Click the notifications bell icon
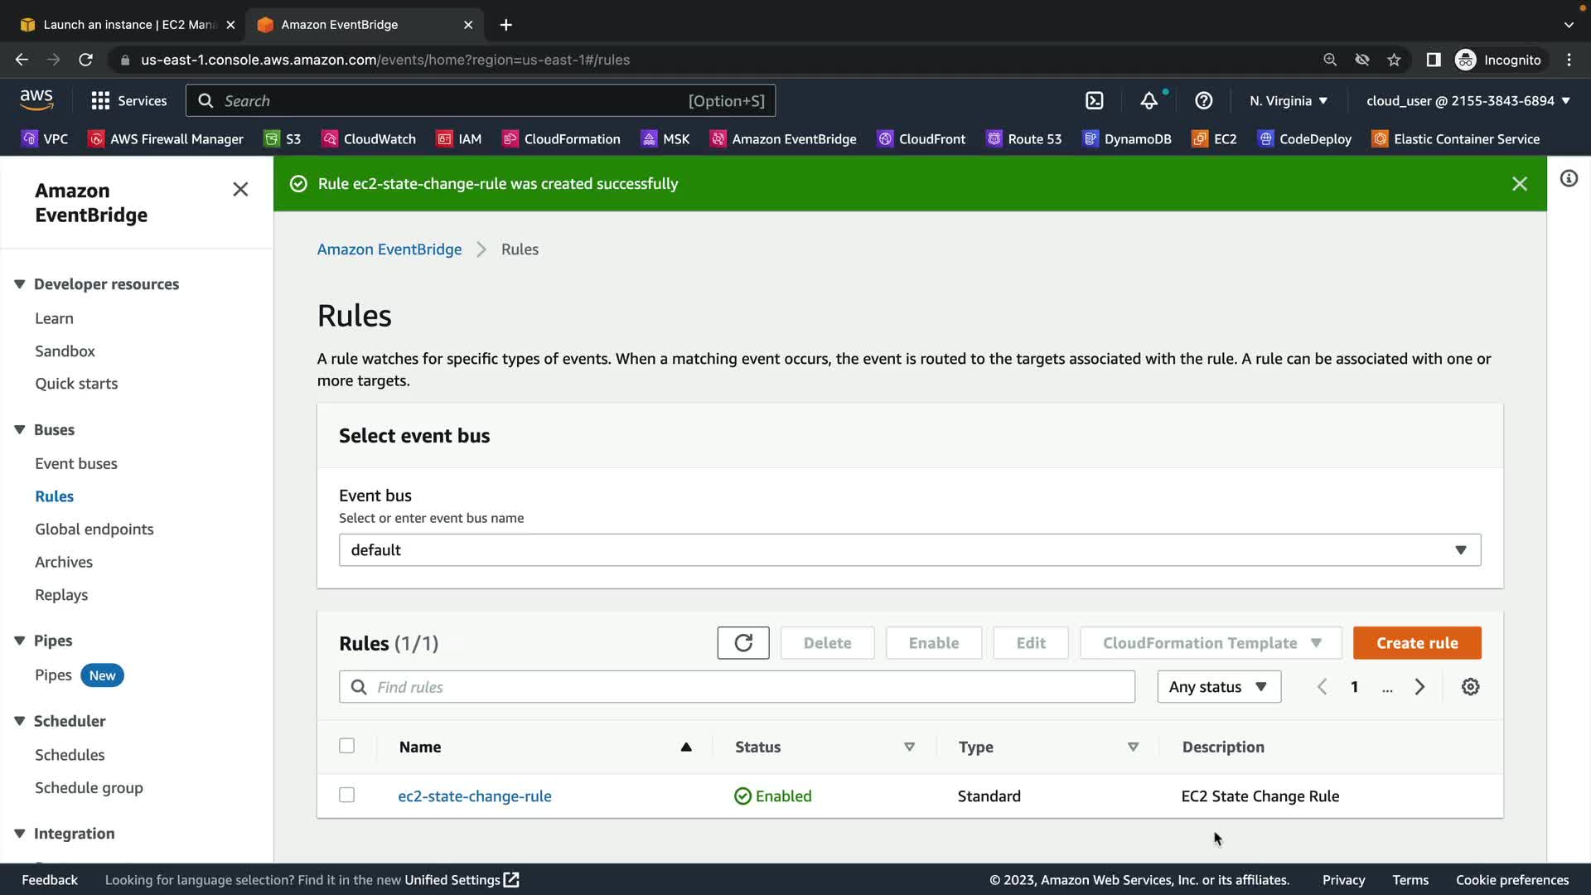 (1149, 101)
